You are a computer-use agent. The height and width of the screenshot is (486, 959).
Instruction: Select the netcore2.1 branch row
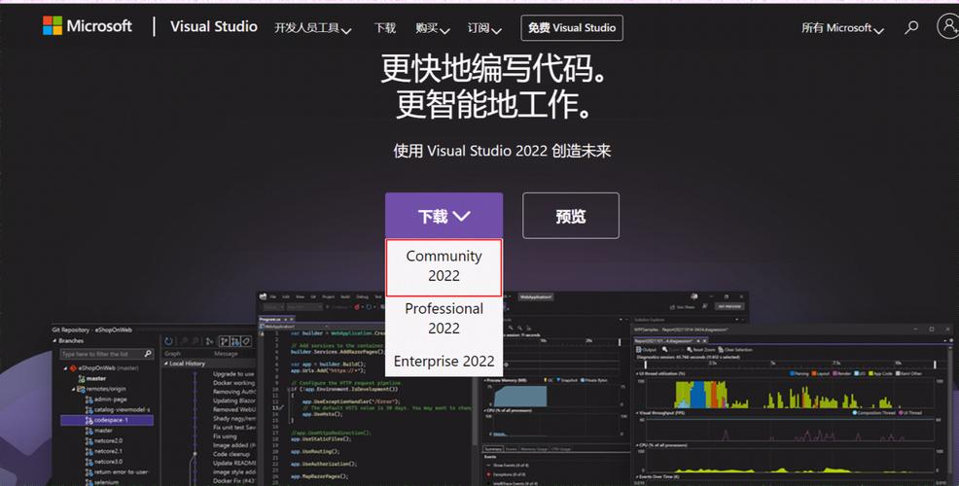click(x=103, y=451)
